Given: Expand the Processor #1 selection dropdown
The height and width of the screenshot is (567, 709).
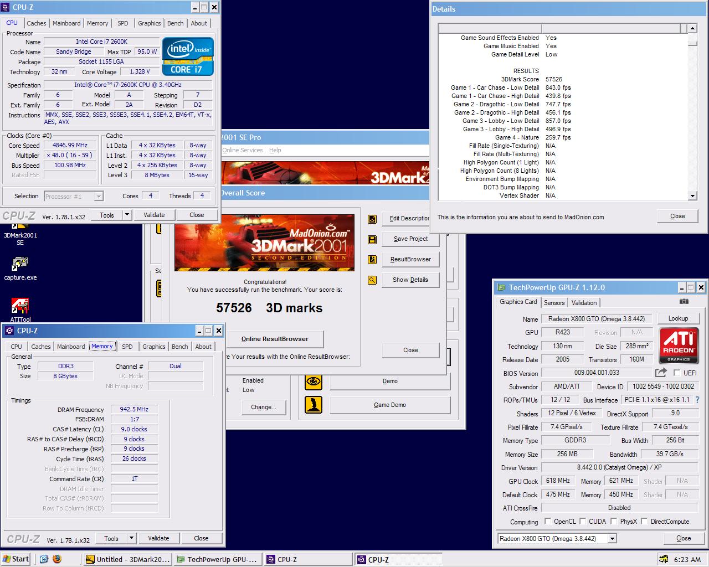Looking at the screenshot, I should coord(99,196).
